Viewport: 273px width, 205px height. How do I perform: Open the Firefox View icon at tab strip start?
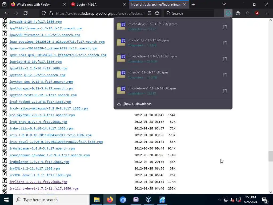(x=4, y=4)
